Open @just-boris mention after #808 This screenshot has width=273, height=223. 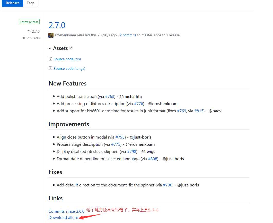[173, 159]
